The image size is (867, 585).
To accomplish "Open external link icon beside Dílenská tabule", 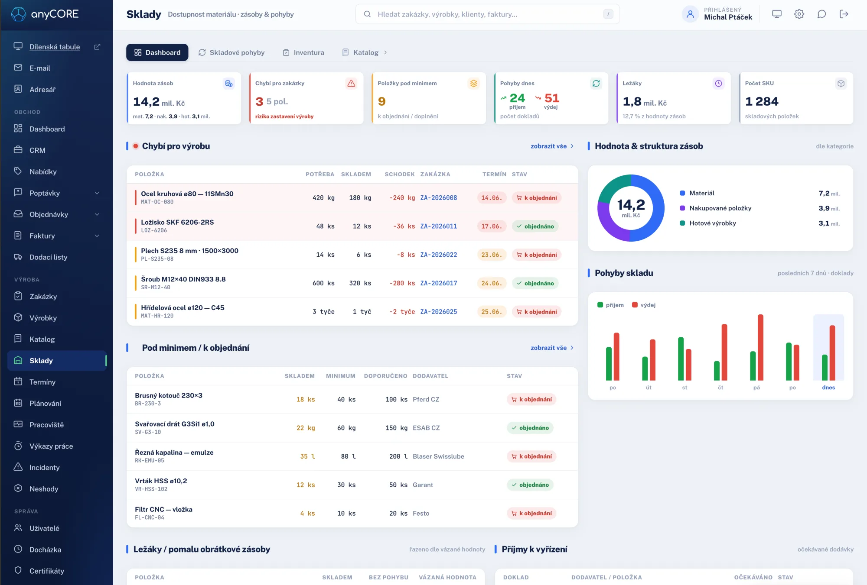I will point(97,47).
